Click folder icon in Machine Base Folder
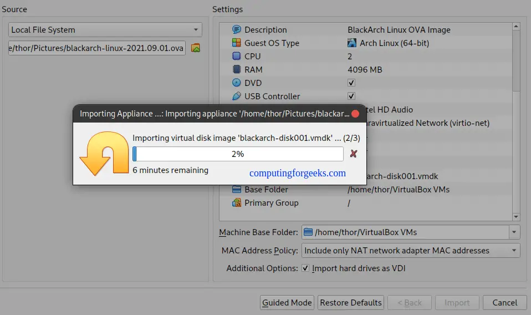The image size is (531, 315). 308,232
